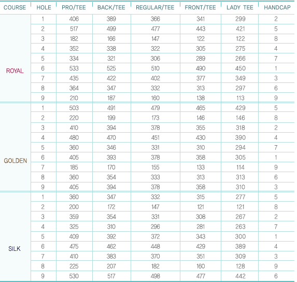The width and height of the screenshot is (297, 282).
Task: Select hole number 4 in Silk course
Action: pos(43,227)
